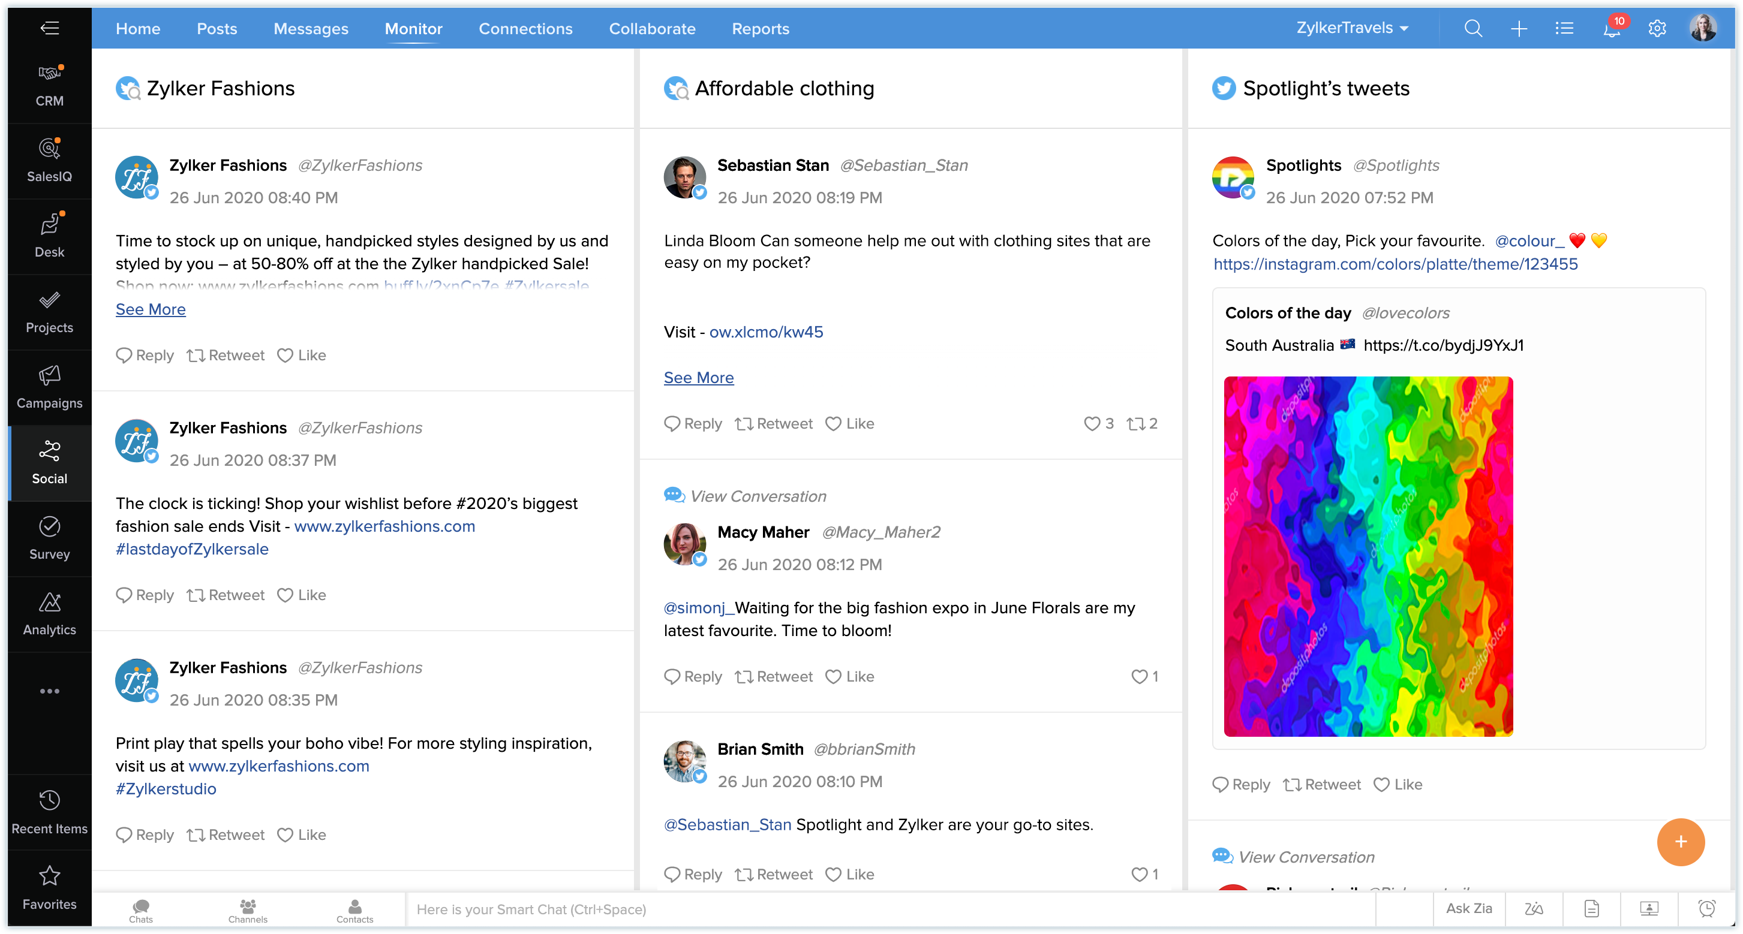Switch to the Reports tab
Image resolution: width=1743 pixels, height=934 pixels.
pyautogui.click(x=761, y=28)
